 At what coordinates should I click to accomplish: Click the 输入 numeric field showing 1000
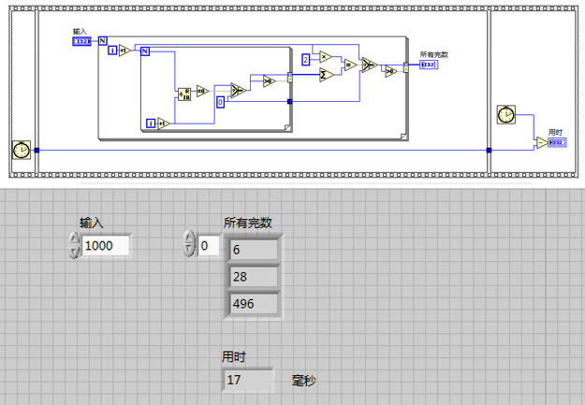pyautogui.click(x=106, y=245)
